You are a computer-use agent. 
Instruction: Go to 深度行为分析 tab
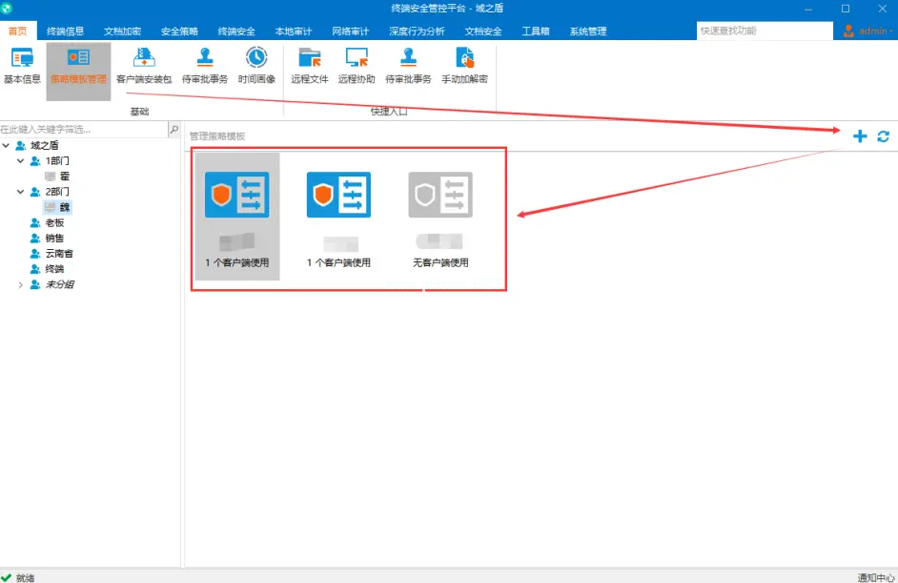pos(417,31)
